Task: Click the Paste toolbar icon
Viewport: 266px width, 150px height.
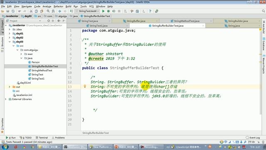Action: (x=42, y=11)
